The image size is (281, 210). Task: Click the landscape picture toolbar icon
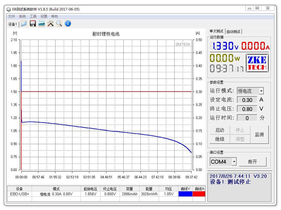42,24
